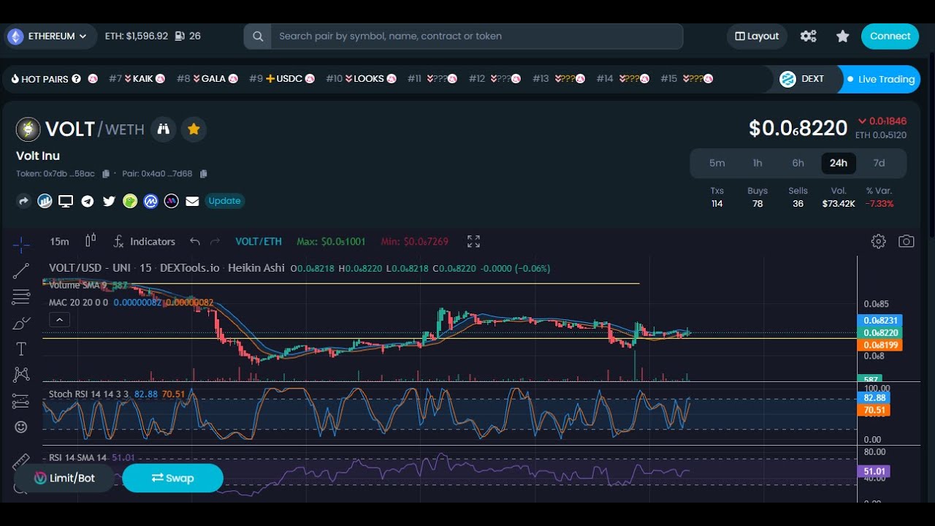Focus the pair search input field

pyautogui.click(x=476, y=36)
